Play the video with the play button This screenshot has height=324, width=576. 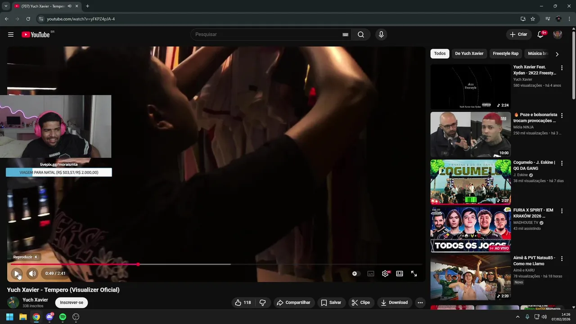coord(17,274)
